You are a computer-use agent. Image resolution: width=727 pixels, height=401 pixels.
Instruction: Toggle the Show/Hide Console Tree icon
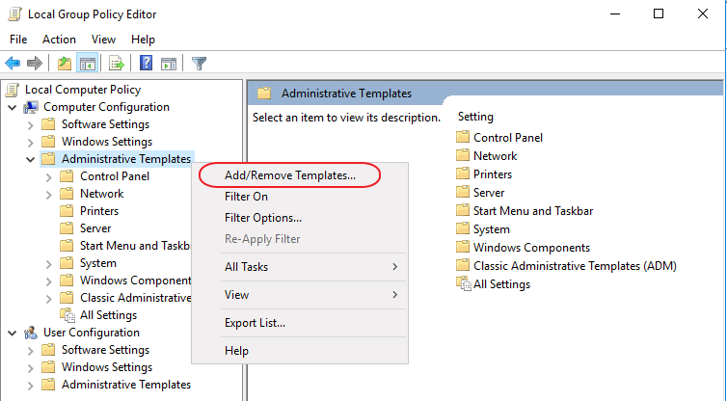87,64
